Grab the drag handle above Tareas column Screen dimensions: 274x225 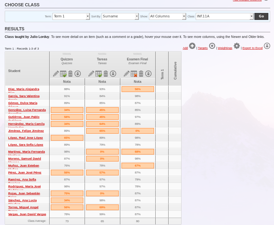point(102,54)
